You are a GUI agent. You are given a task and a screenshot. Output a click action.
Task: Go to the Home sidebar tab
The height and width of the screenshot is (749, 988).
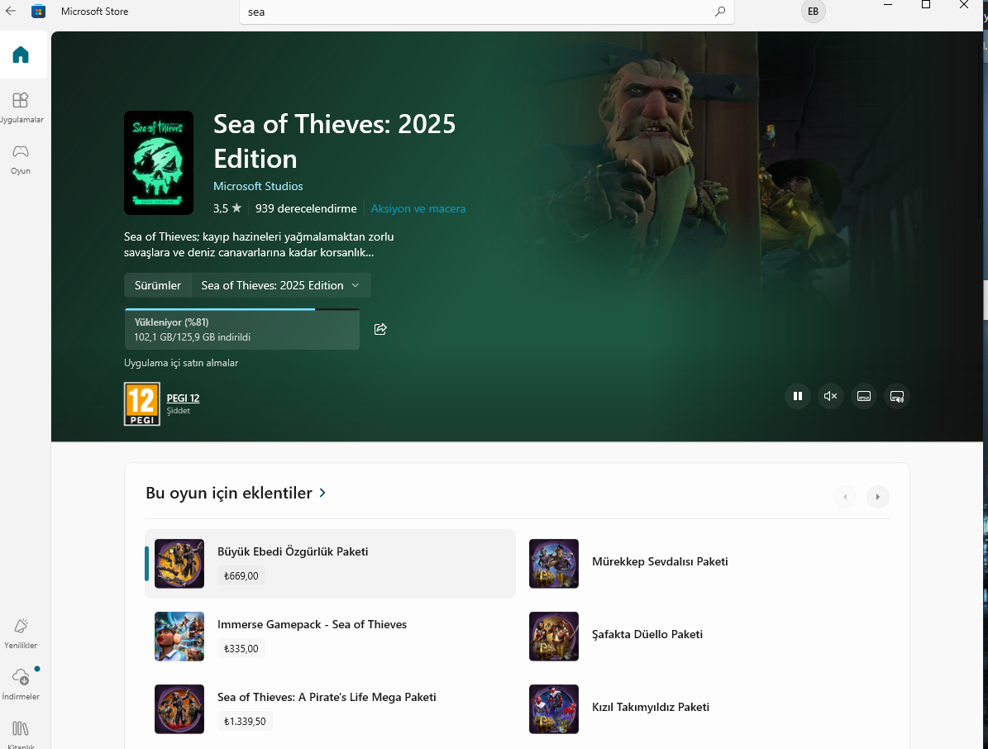tap(21, 55)
